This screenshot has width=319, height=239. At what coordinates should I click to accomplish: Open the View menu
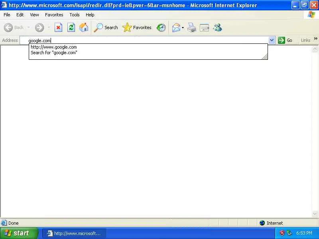pos(34,15)
